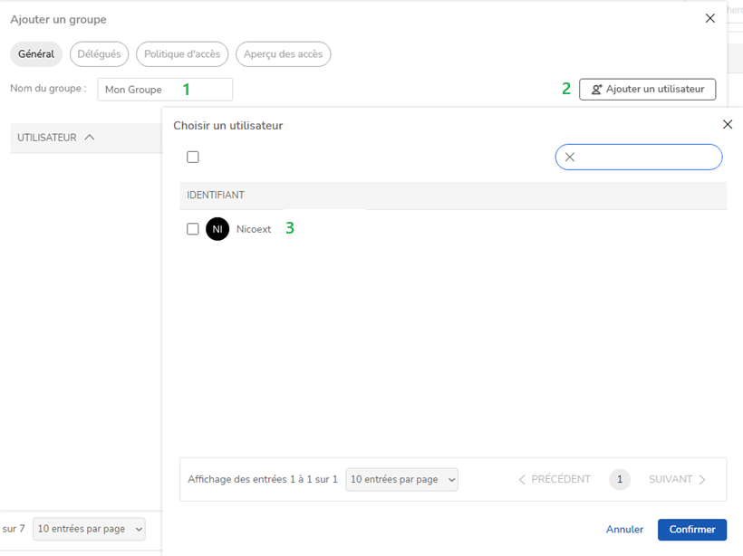Image resolution: width=743 pixels, height=556 pixels.
Task: Go to next page with SUIVANT chevron
Action: (x=702, y=480)
